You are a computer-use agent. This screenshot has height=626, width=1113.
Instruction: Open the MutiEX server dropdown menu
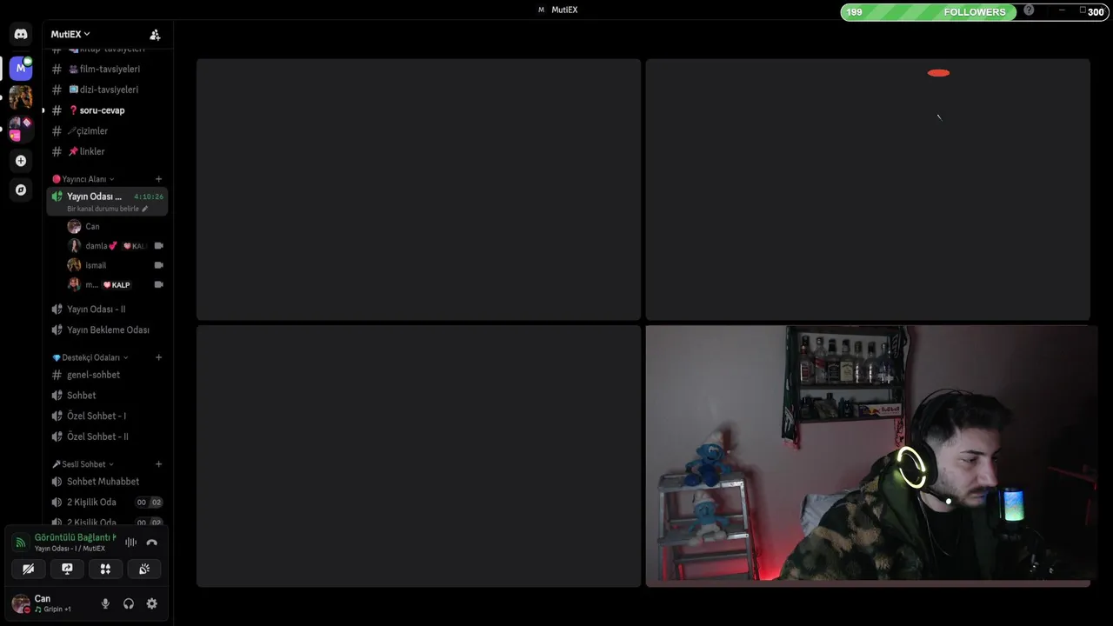click(70, 34)
